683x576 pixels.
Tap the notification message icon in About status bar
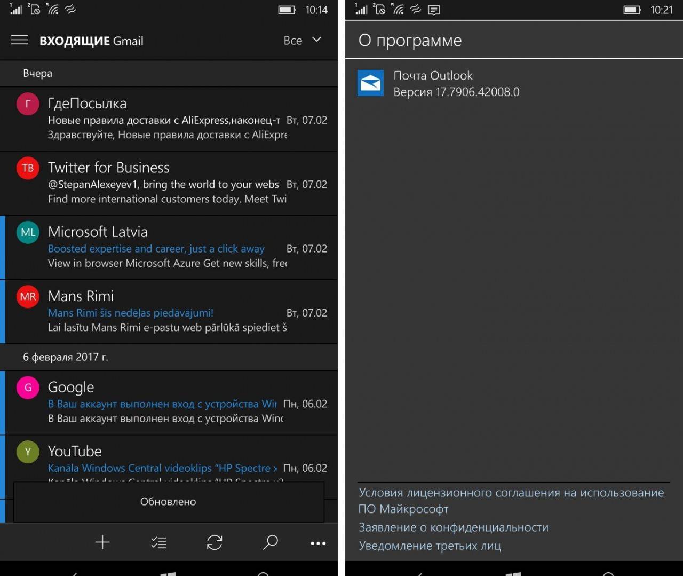(434, 10)
